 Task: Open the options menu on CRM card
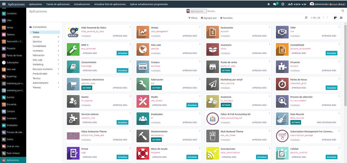point(339,27)
